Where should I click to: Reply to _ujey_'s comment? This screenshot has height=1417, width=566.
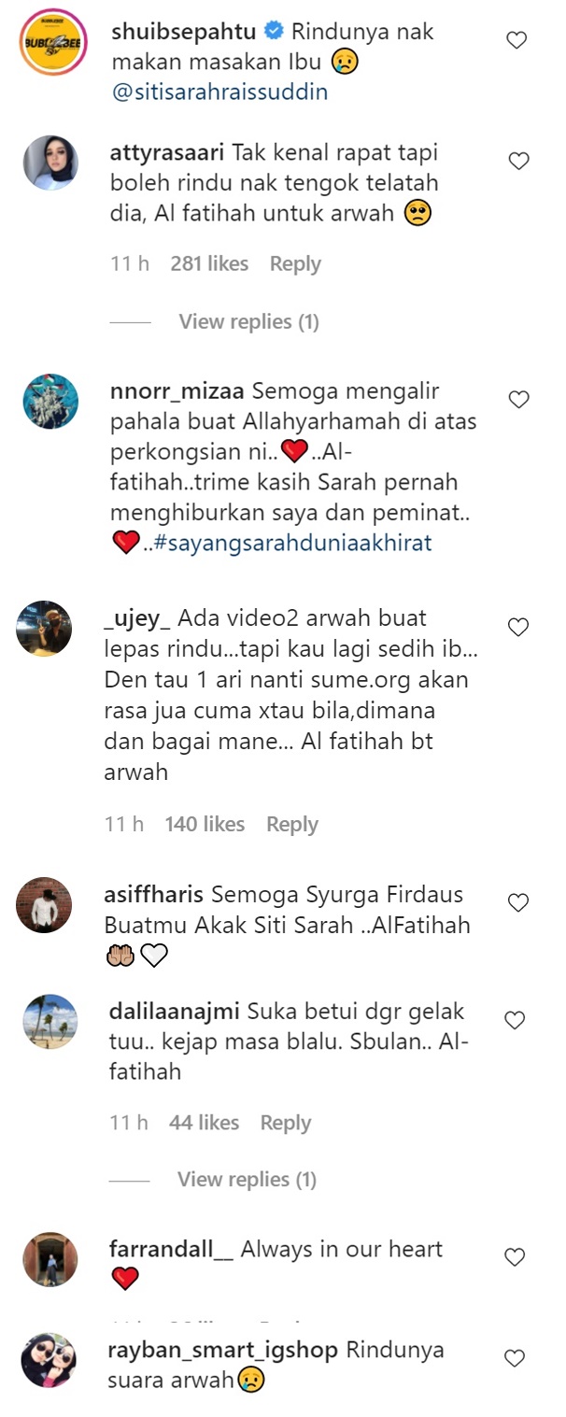(x=292, y=825)
